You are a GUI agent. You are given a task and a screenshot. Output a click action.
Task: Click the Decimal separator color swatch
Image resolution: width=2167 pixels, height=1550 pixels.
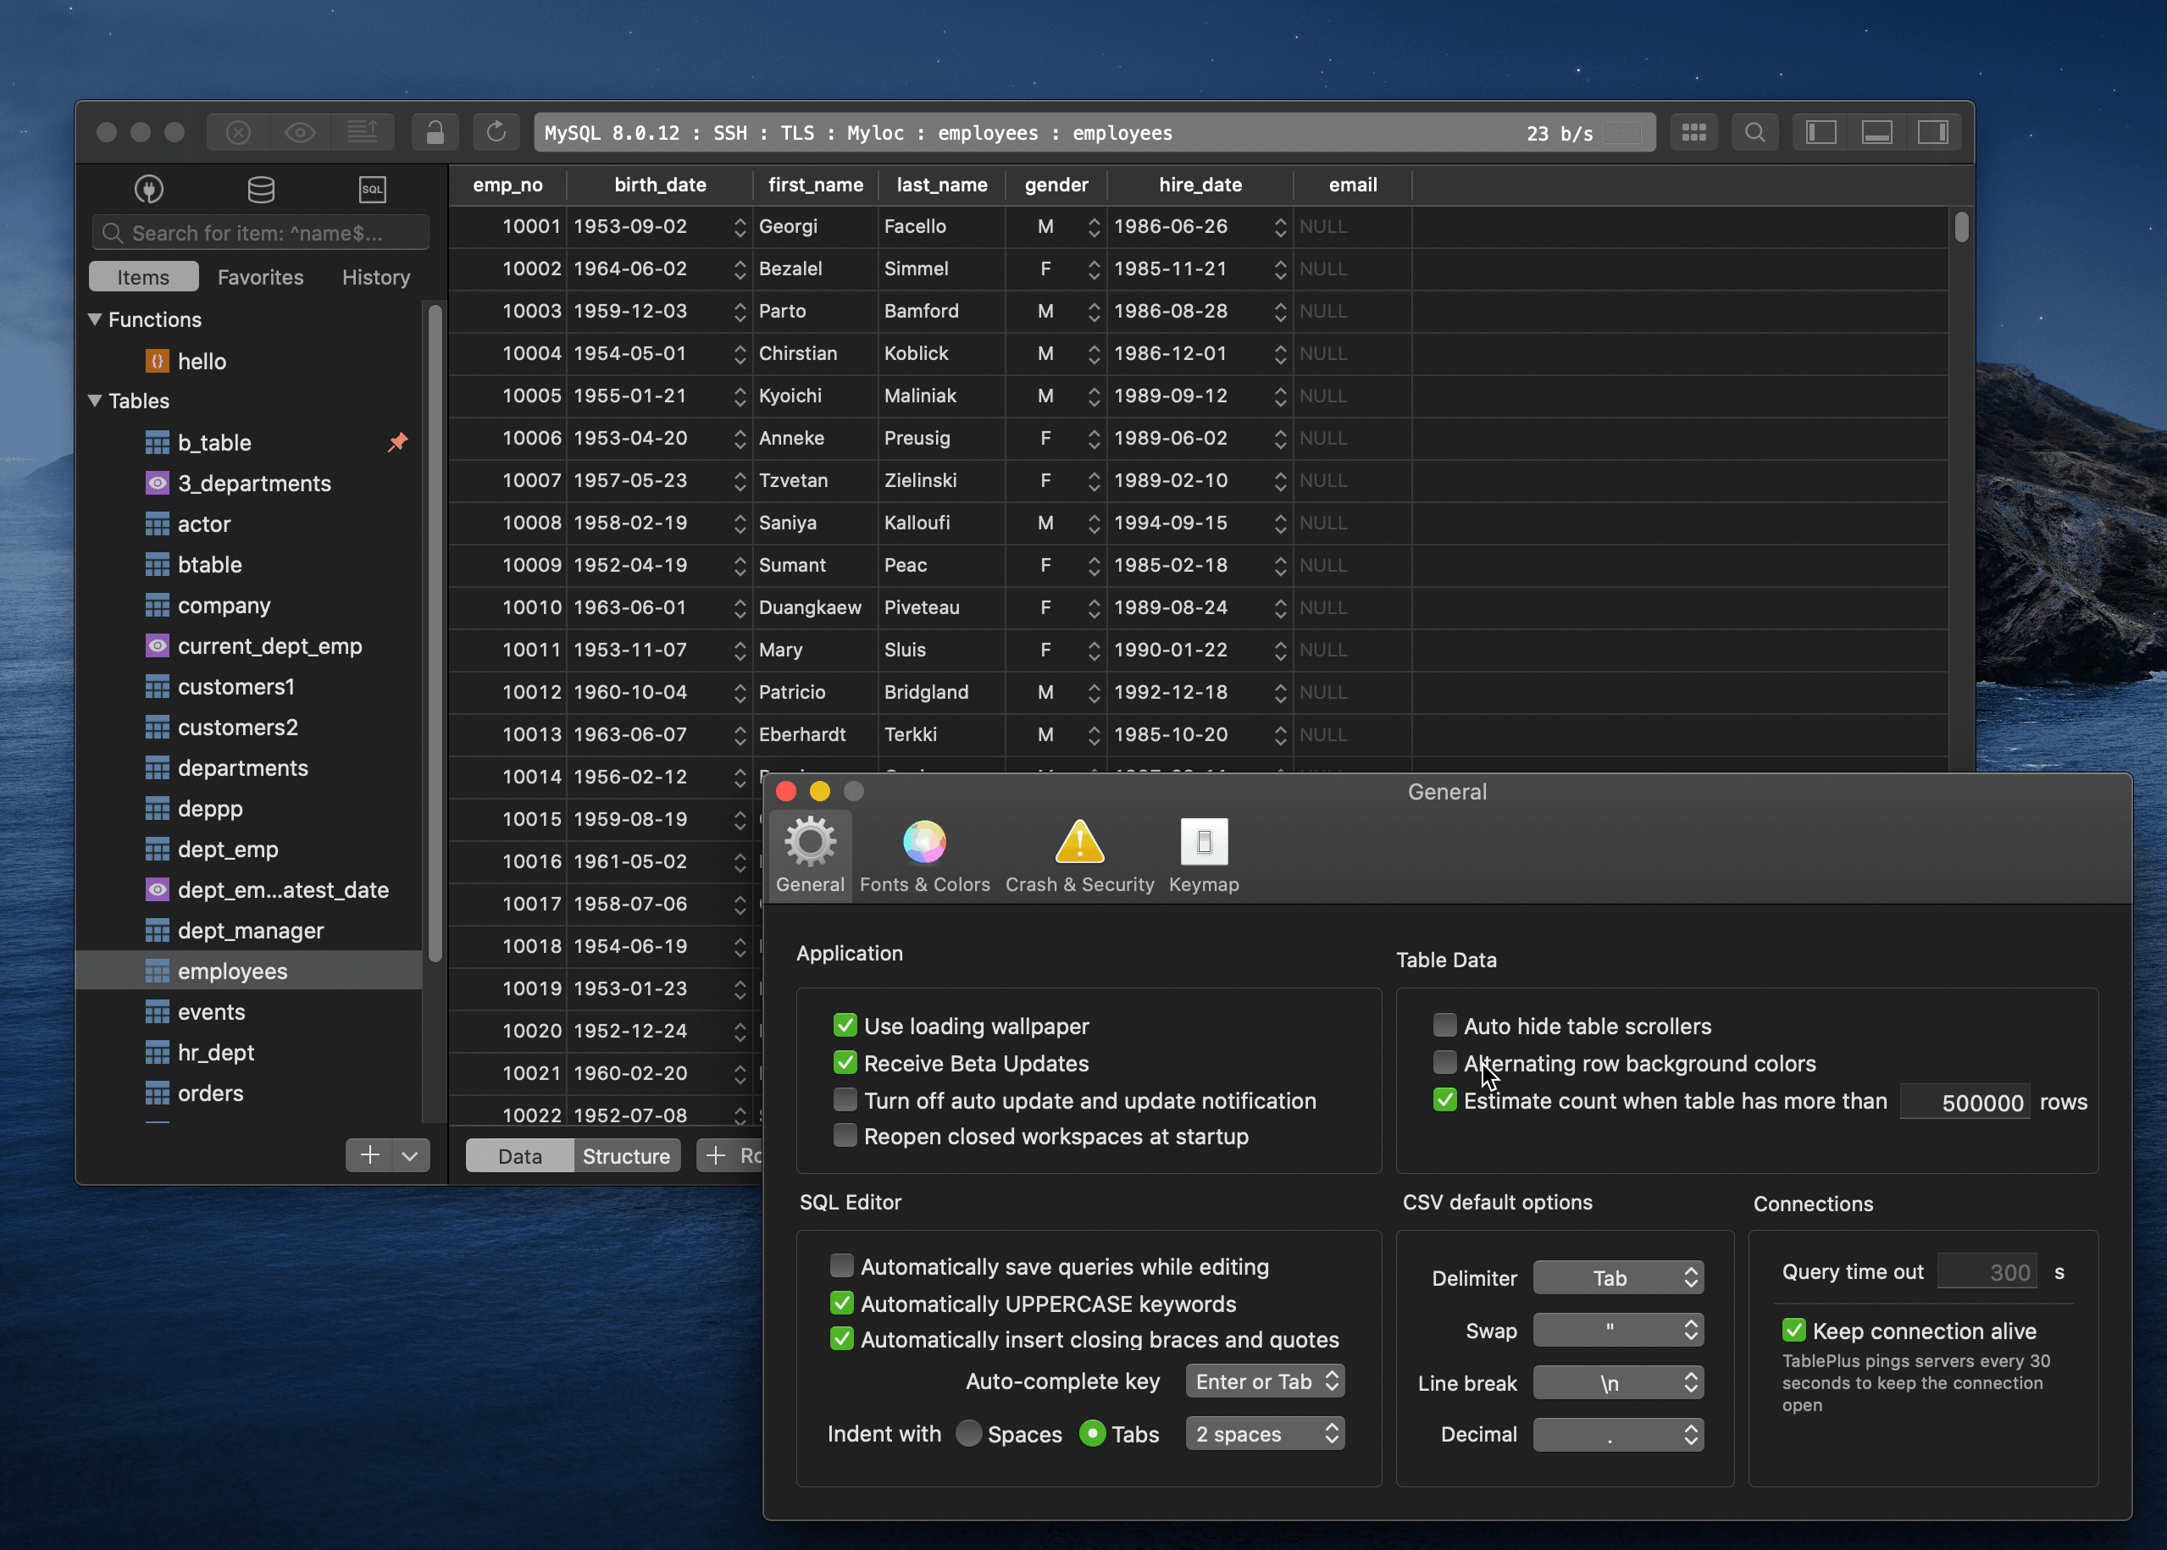pyautogui.click(x=1617, y=1432)
